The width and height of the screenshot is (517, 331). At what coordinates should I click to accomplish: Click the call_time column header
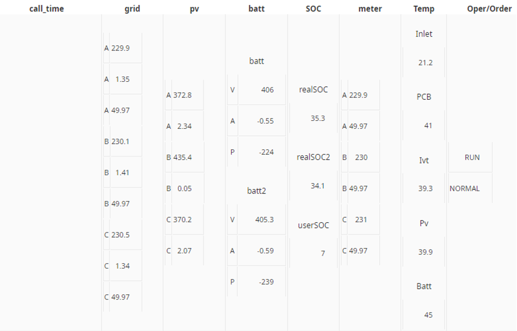(x=46, y=9)
